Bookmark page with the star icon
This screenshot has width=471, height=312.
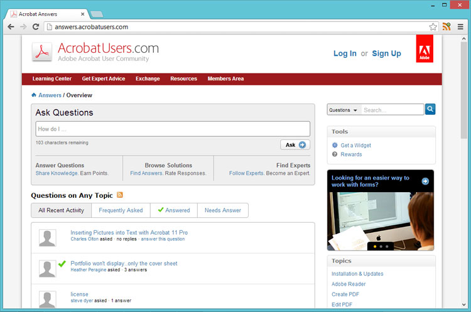(x=433, y=27)
